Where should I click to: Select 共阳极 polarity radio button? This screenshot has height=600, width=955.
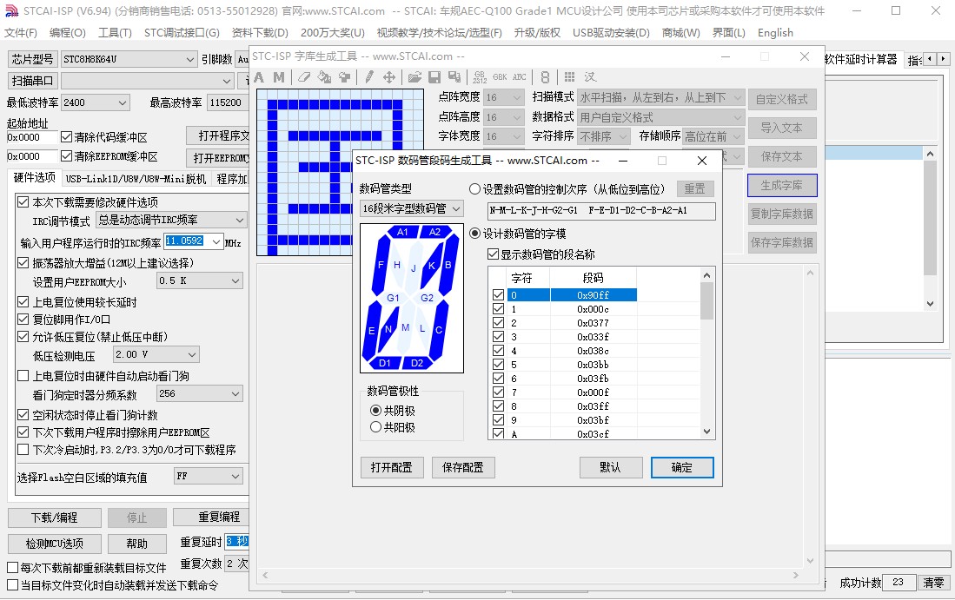[x=375, y=427]
